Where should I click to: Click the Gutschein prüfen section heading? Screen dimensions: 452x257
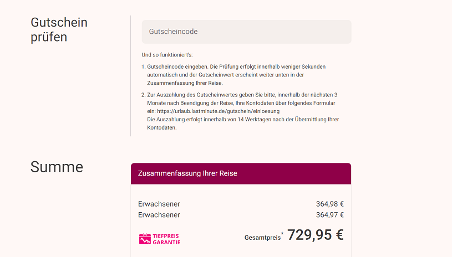(x=59, y=30)
